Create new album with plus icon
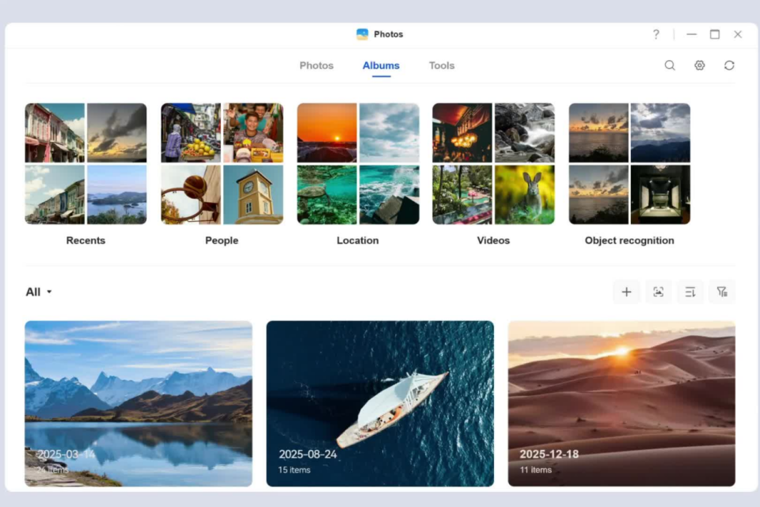 click(626, 292)
